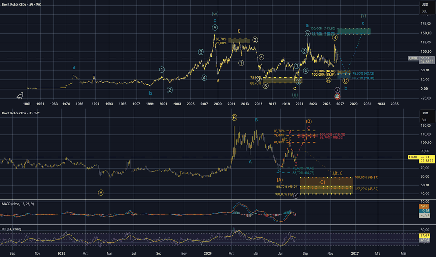The image size is (436, 257).
Task: Click the BLL unit button on weekly chart
Action: coord(424,11)
